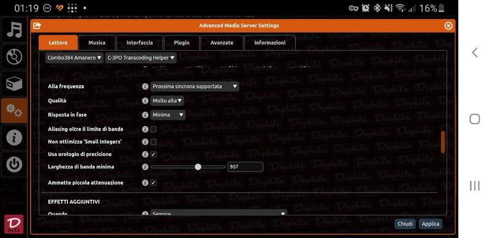
Task: Close the Advanced Media Server Settings dialog
Action: 448,26
